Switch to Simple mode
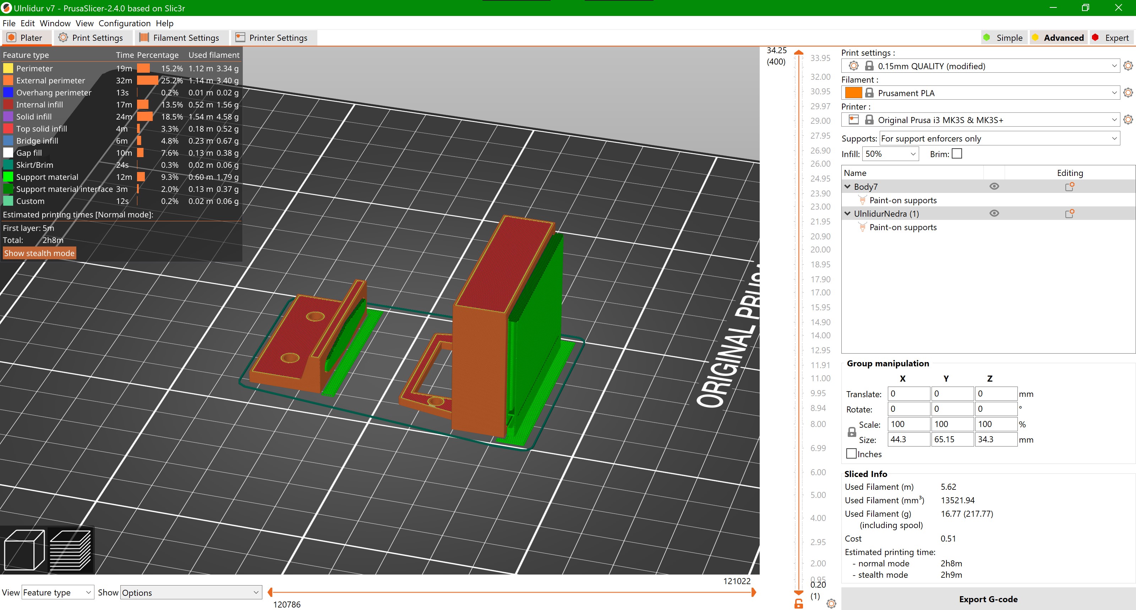Viewport: 1136px width, 610px height. click(x=1004, y=38)
